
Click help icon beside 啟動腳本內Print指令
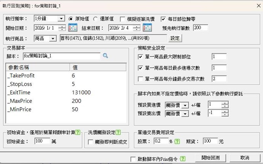(x=183, y=158)
